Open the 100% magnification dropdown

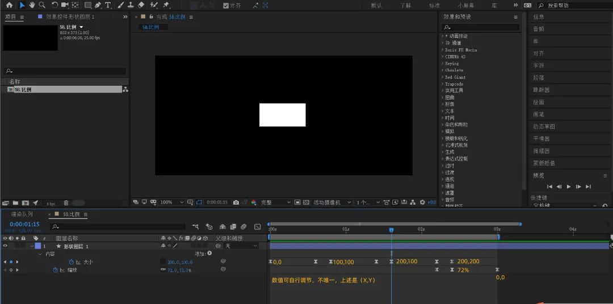[172, 202]
